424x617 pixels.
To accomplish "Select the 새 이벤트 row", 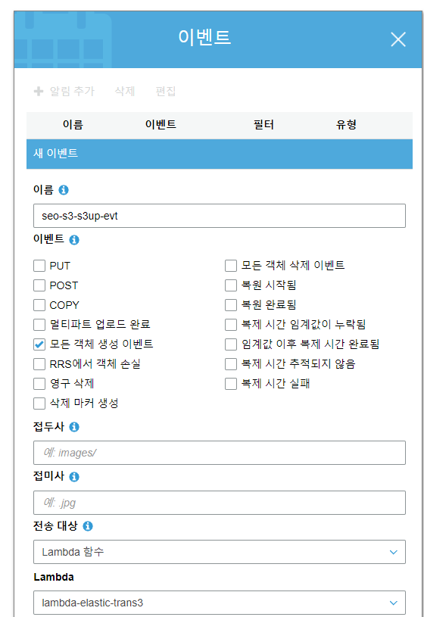I will [x=220, y=154].
